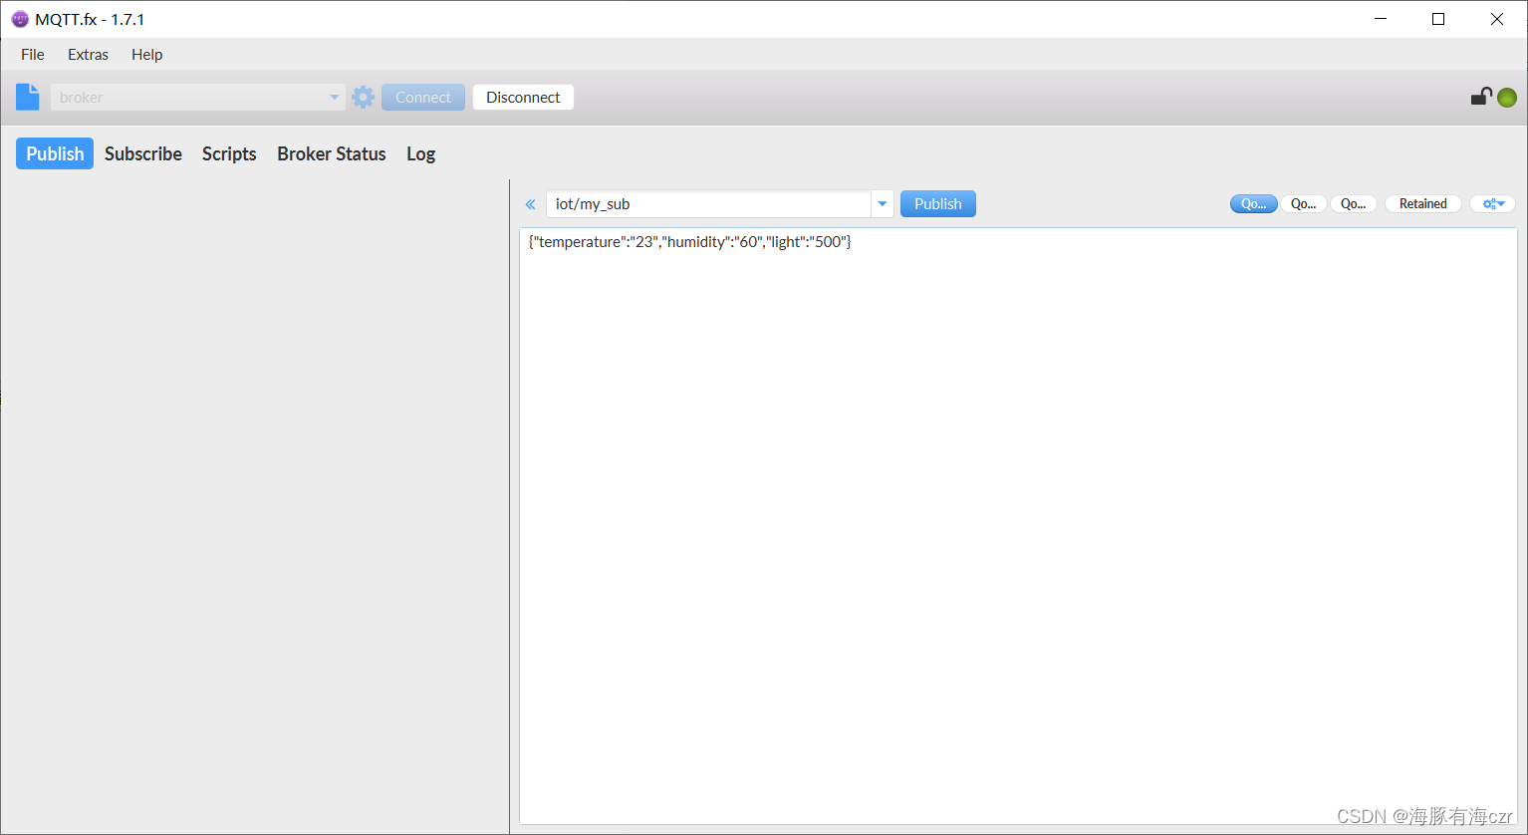Click the green connection status indicator
Viewport: 1528px width, 835px height.
click(x=1507, y=98)
